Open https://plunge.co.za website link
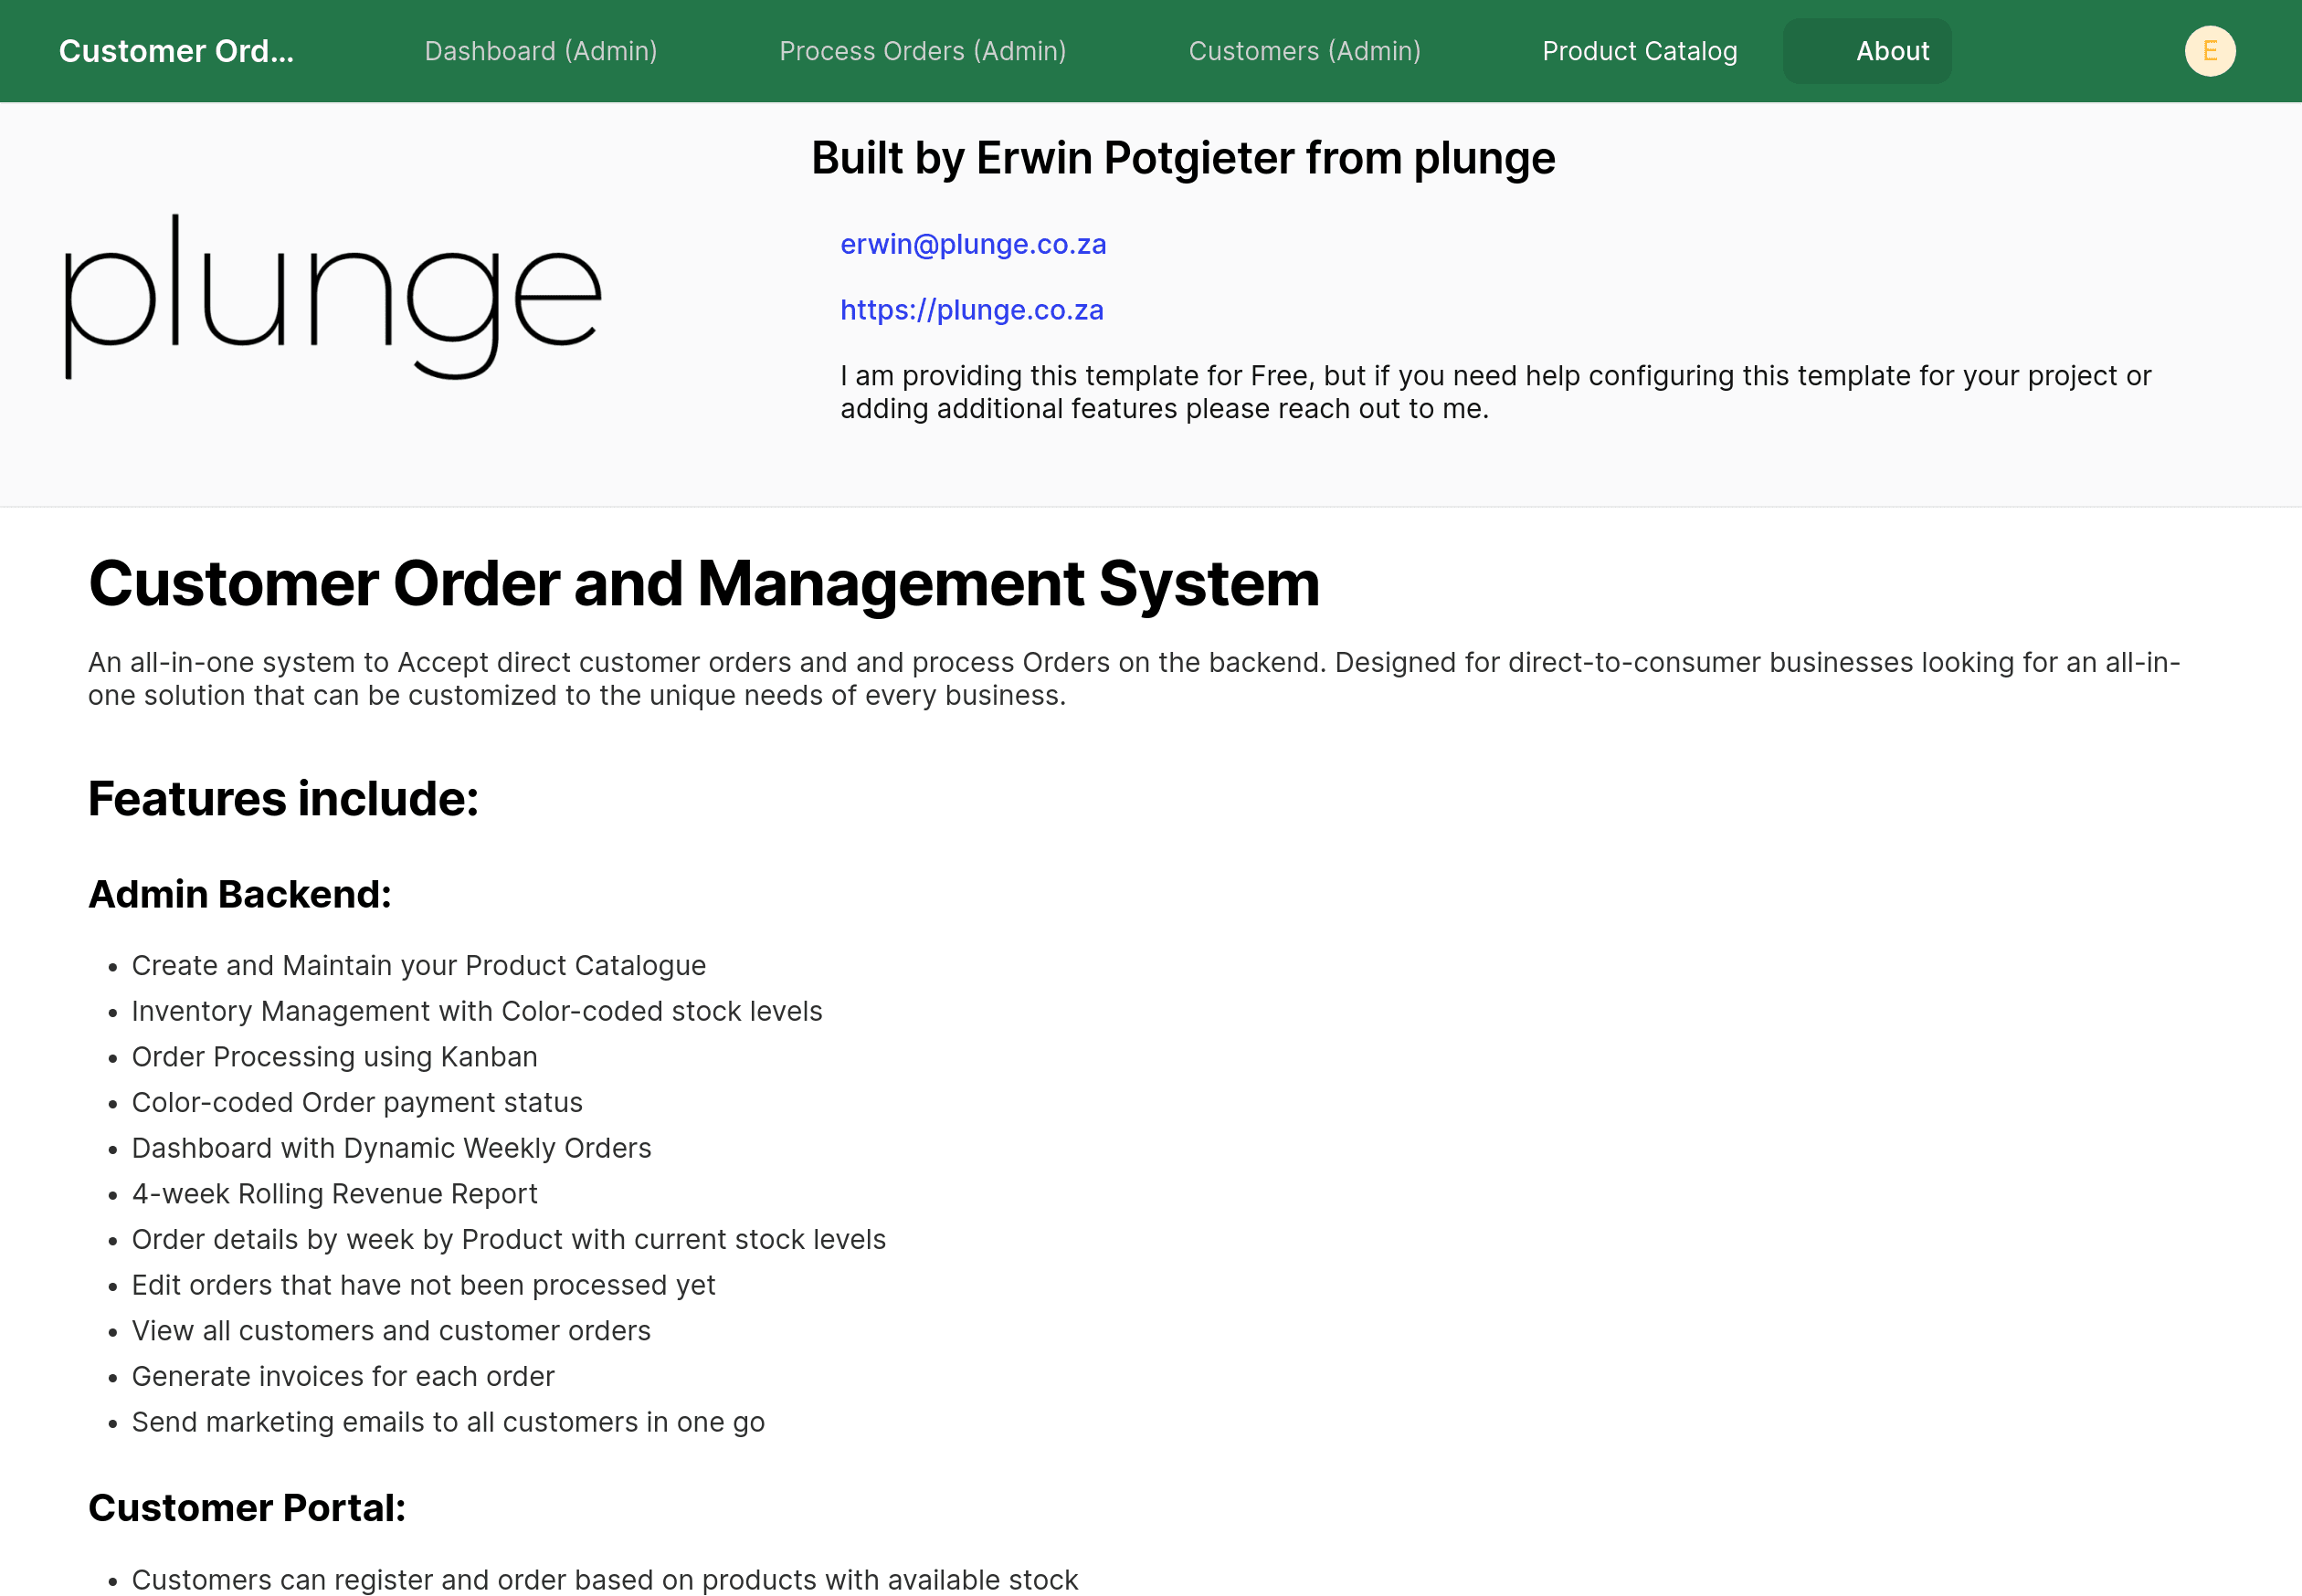2302x1596 pixels. click(x=971, y=310)
